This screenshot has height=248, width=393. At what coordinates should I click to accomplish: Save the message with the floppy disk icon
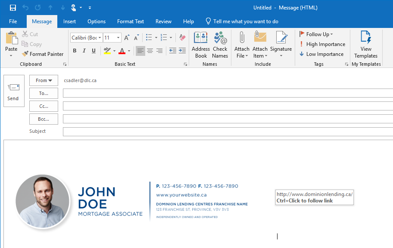click(13, 8)
